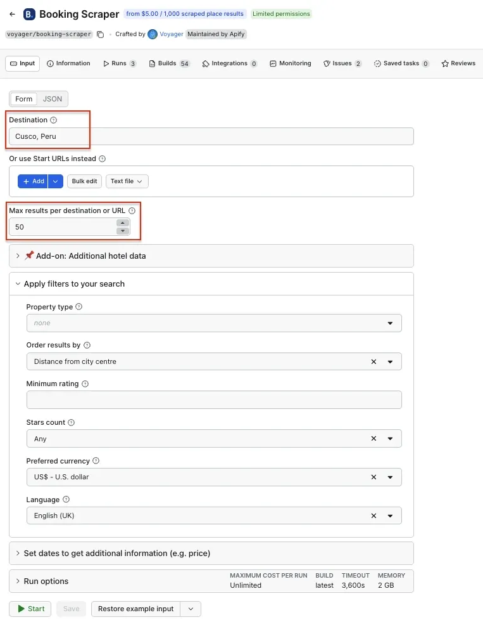Image resolution: width=483 pixels, height=622 pixels.
Task: Open the Builds tab
Action: tap(169, 63)
